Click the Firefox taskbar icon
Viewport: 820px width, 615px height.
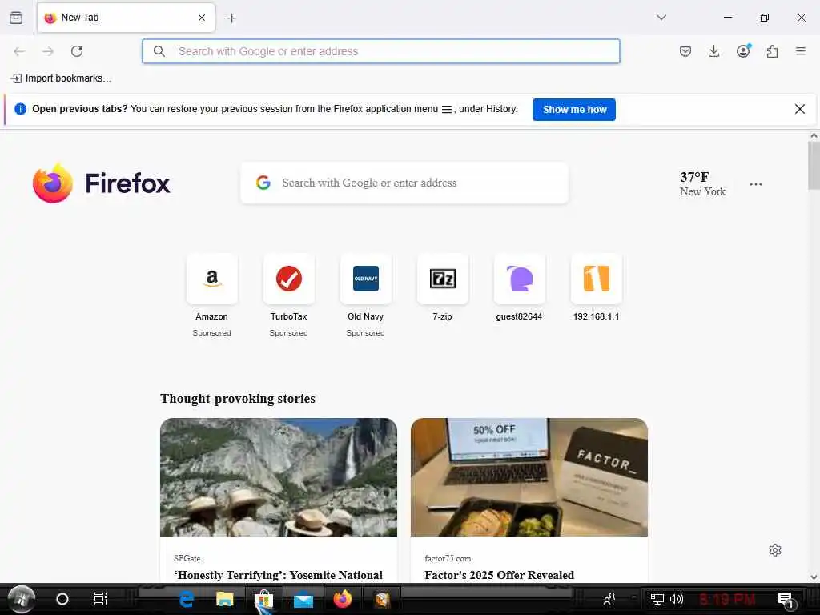(343, 599)
